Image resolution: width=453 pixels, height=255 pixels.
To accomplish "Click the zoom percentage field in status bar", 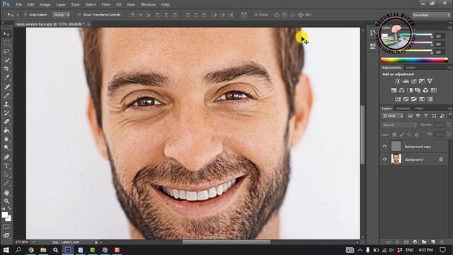I will [x=22, y=242].
